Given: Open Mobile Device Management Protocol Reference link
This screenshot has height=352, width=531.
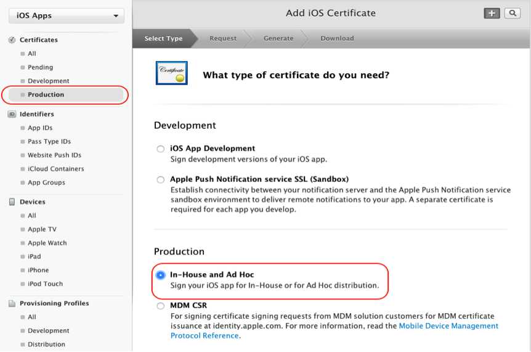Looking at the screenshot, I should tap(448, 326).
